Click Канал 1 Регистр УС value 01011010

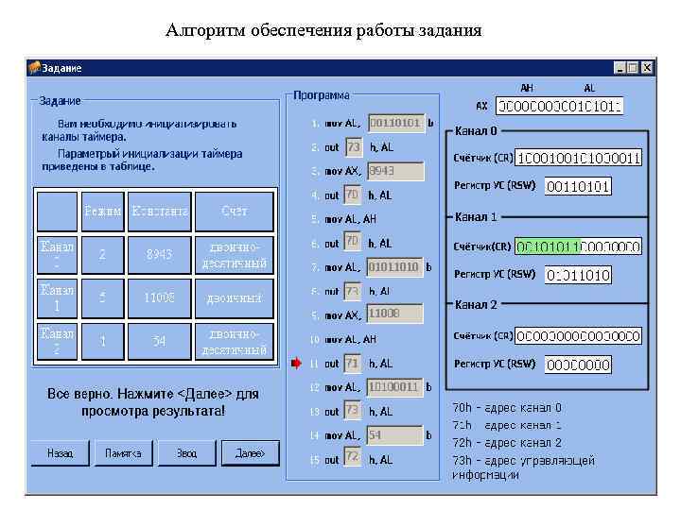point(578,275)
